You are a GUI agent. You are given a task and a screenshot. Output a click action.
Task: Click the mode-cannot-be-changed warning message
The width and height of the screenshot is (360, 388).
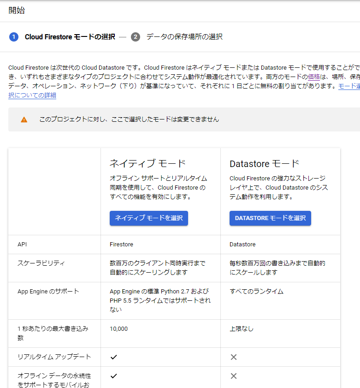(129, 119)
